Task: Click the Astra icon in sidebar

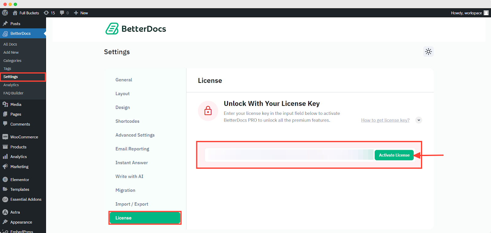Action: [x=5, y=212]
